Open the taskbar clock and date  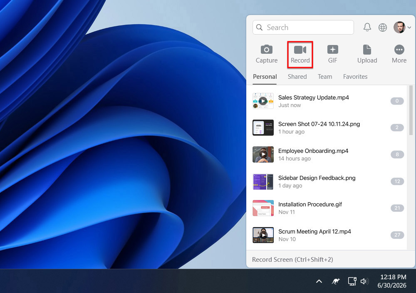point(392,281)
